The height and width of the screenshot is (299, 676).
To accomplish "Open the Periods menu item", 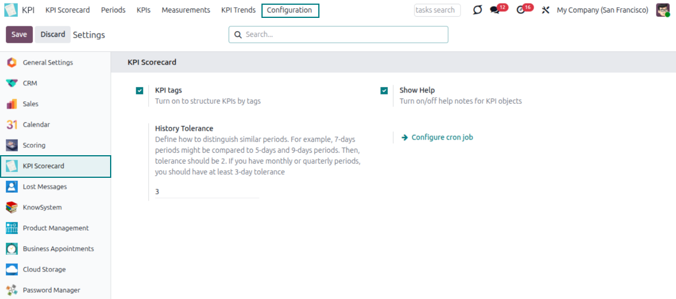I will click(x=113, y=10).
